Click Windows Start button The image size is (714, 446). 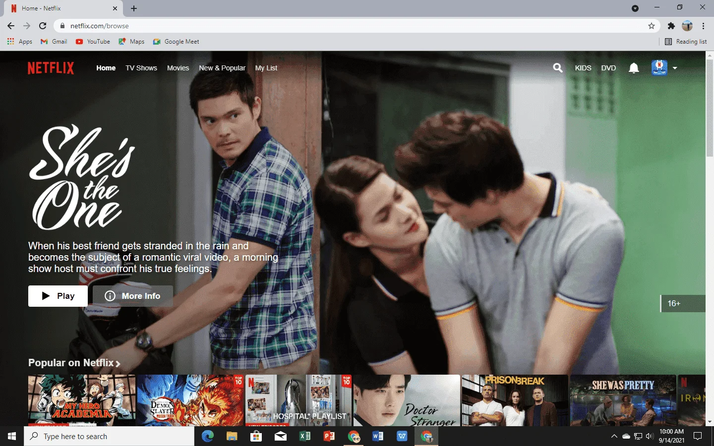pyautogui.click(x=12, y=436)
